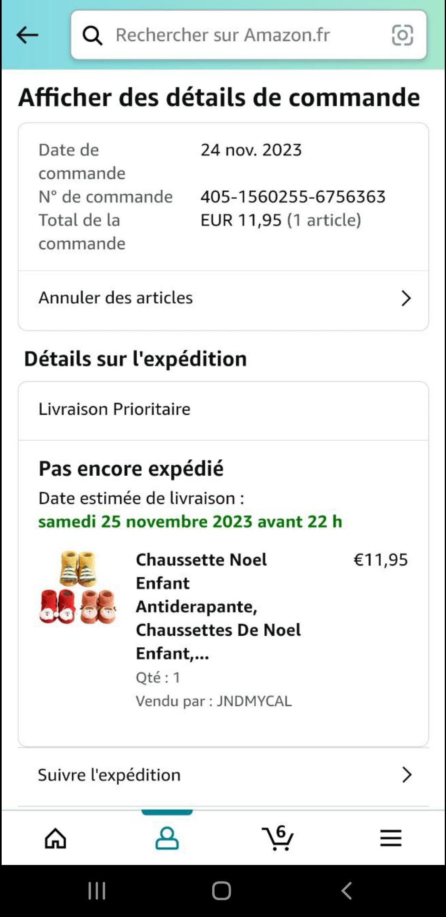Open the Christmas socks product thumbnail

coord(78,587)
